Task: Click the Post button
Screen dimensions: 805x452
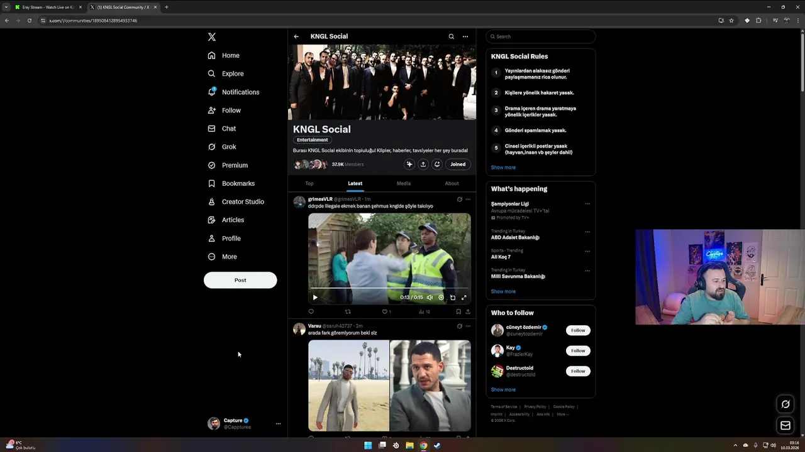Action: point(240,280)
